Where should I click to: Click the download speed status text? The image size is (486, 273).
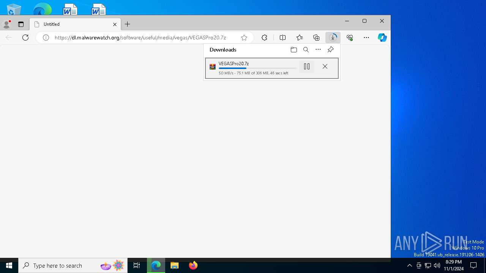tap(253, 73)
